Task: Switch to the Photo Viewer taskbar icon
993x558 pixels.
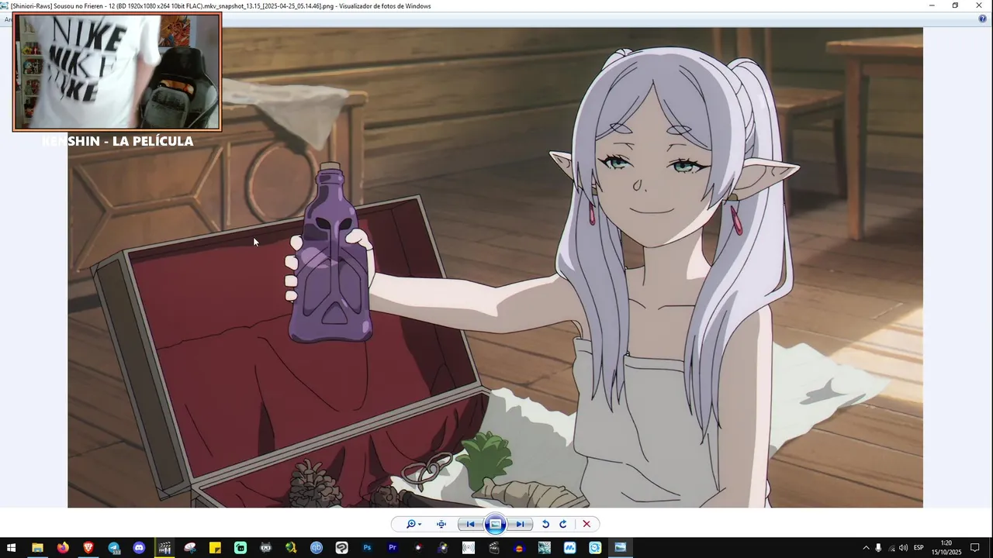Action: pyautogui.click(x=620, y=547)
